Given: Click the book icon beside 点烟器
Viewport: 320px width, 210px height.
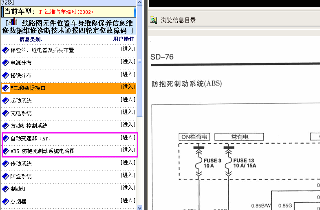Looking at the screenshot, I should click(6, 201).
